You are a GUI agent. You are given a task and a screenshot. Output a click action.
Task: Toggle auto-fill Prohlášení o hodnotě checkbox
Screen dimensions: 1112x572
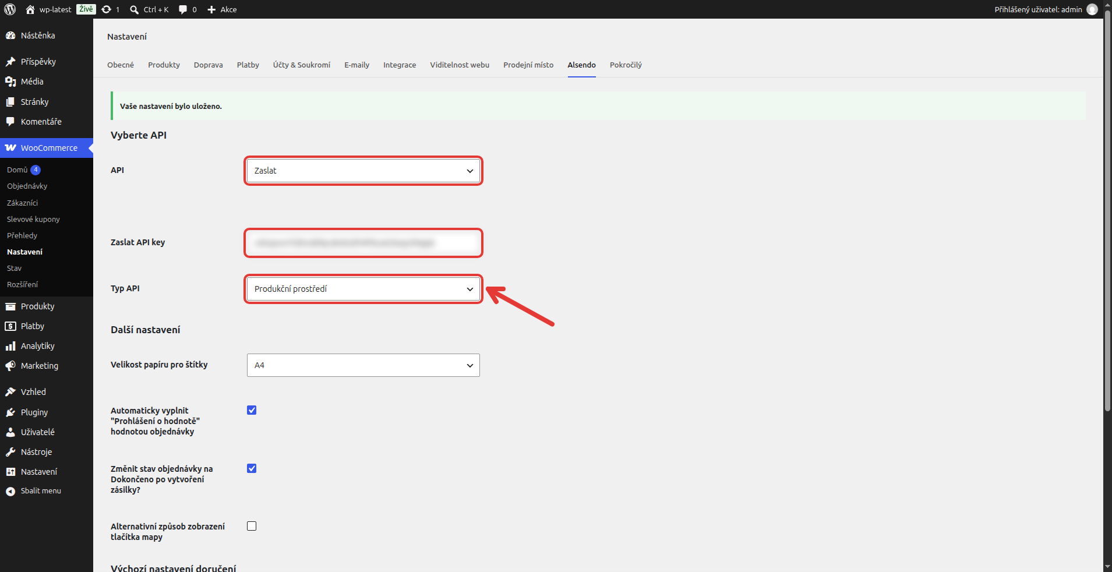pos(252,410)
